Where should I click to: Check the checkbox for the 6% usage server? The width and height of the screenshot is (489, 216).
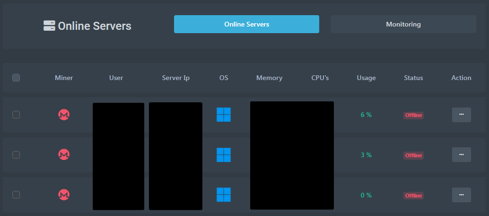coord(16,115)
